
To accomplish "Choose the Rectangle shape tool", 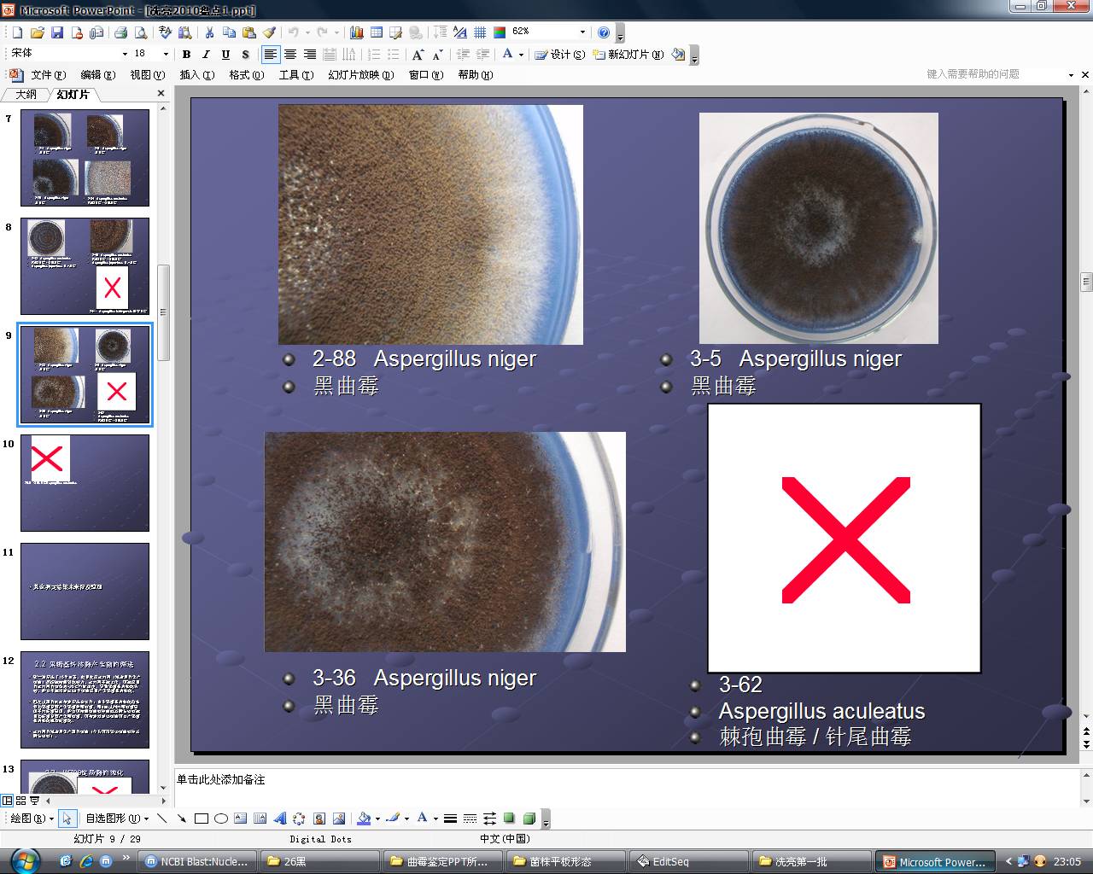I will (x=202, y=819).
